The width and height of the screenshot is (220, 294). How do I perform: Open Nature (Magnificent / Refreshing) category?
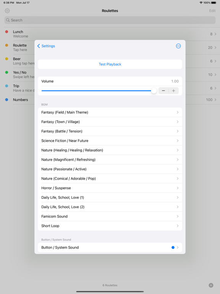[x=110, y=160]
